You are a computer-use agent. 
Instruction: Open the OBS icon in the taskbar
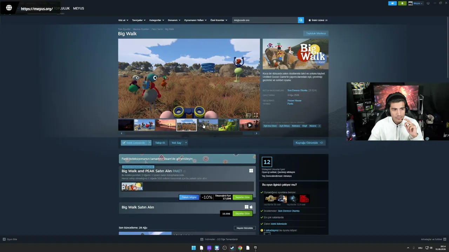[x=224, y=248]
